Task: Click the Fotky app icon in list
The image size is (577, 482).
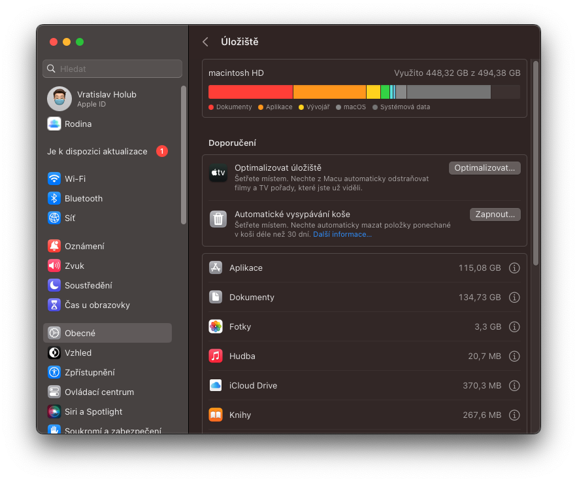Action: [216, 326]
